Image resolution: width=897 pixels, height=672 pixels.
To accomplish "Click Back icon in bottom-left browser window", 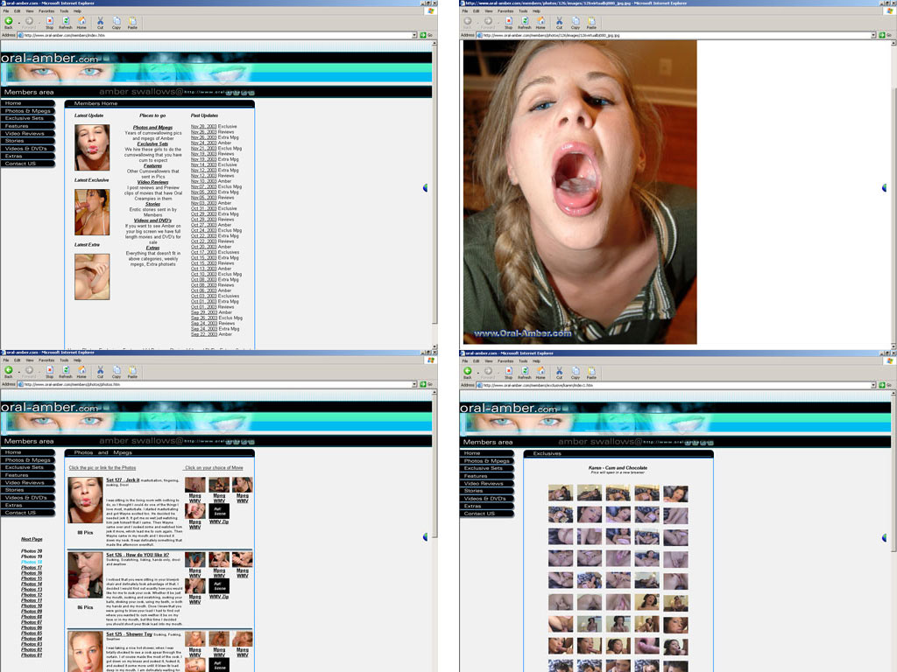I will [x=9, y=371].
